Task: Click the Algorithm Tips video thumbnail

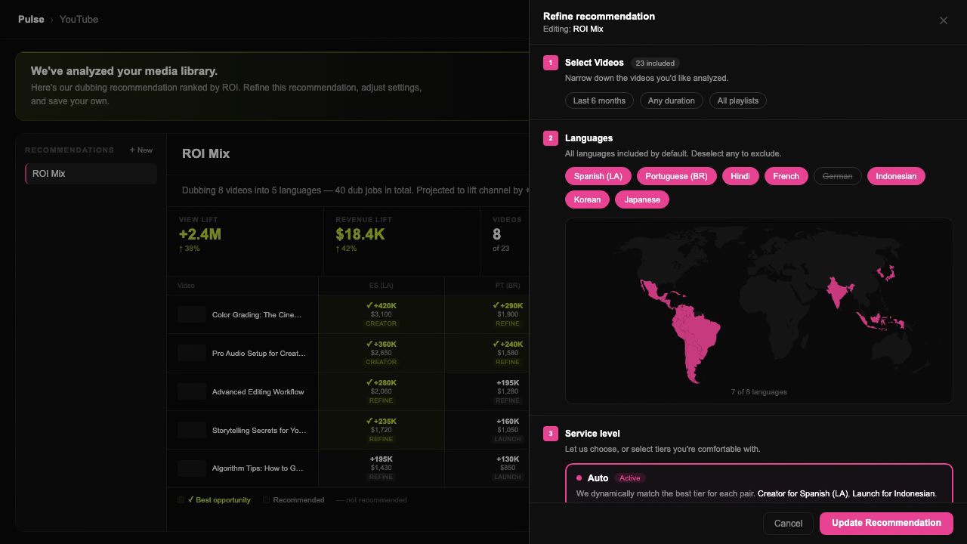Action: pyautogui.click(x=192, y=468)
